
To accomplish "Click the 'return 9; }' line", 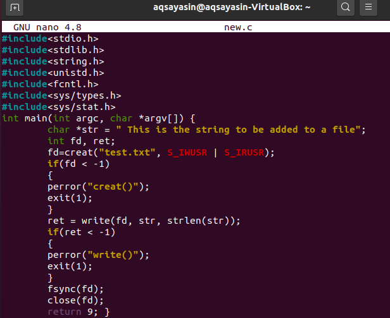I will tap(79, 312).
